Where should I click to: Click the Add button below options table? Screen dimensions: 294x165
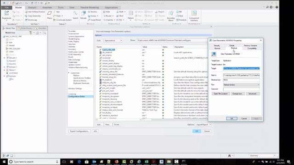pos(99,125)
